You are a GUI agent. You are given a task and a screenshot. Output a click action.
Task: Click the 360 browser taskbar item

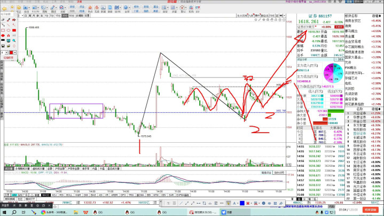pyautogui.click(x=54, y=212)
